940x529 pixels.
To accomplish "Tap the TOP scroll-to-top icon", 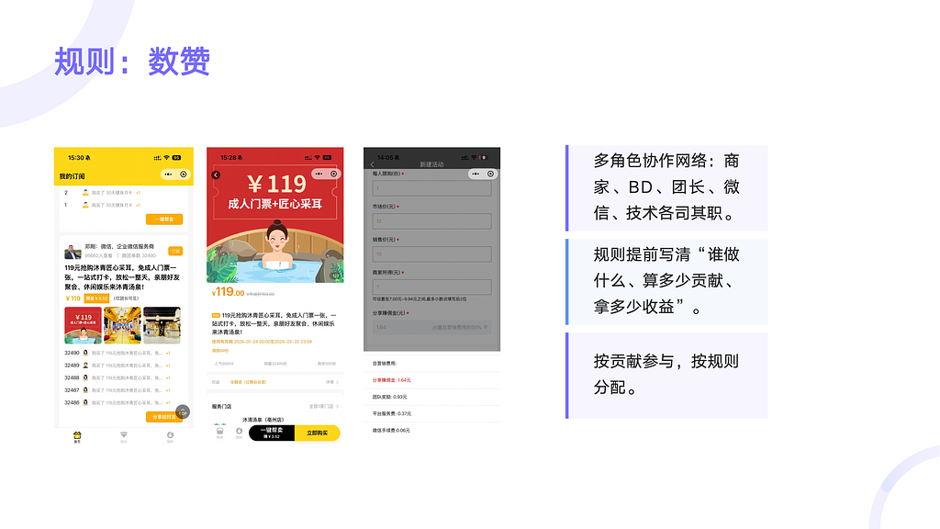I will [183, 411].
